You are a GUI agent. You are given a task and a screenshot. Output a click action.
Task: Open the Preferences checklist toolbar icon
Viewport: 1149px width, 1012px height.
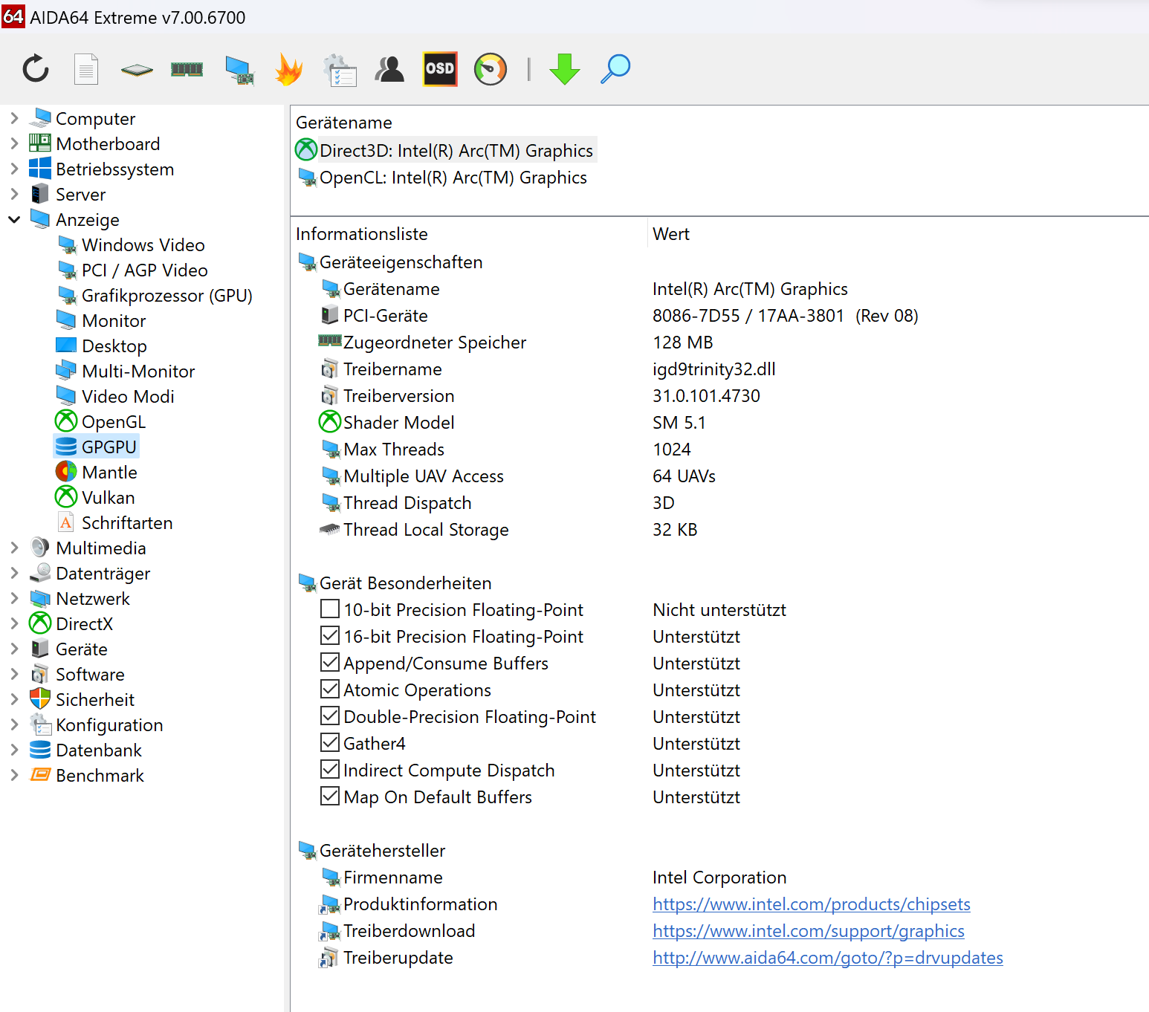click(x=340, y=70)
